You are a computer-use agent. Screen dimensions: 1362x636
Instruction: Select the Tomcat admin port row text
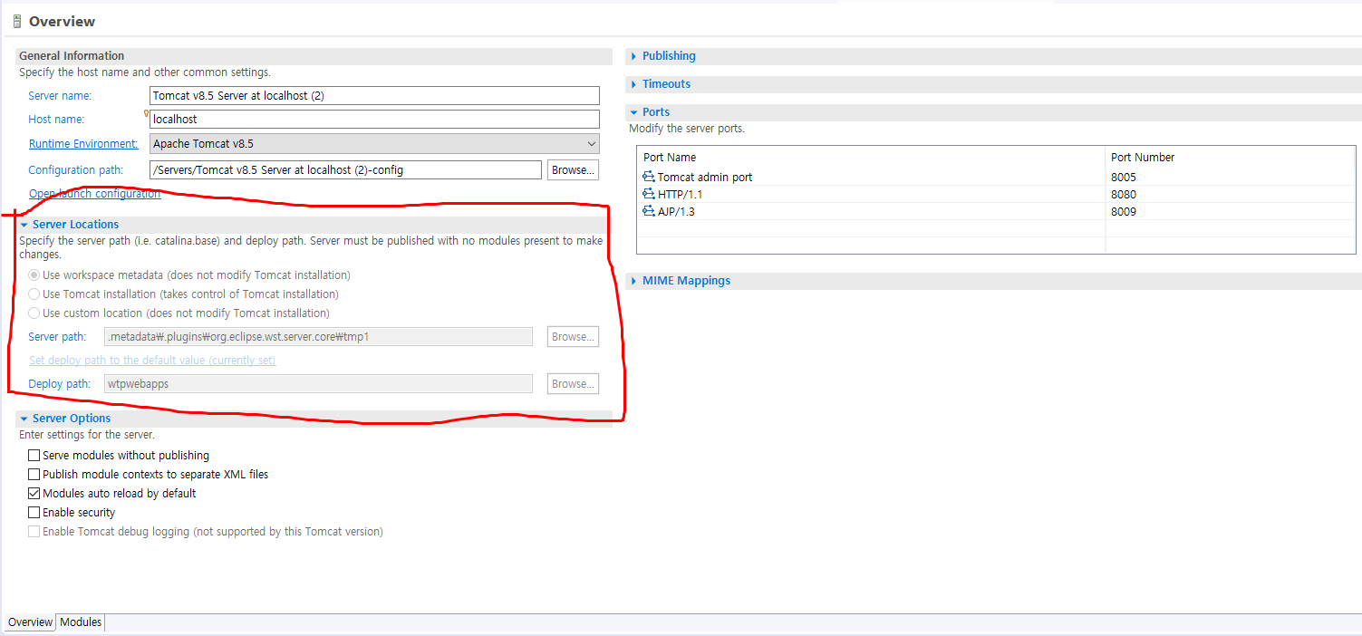click(x=705, y=177)
